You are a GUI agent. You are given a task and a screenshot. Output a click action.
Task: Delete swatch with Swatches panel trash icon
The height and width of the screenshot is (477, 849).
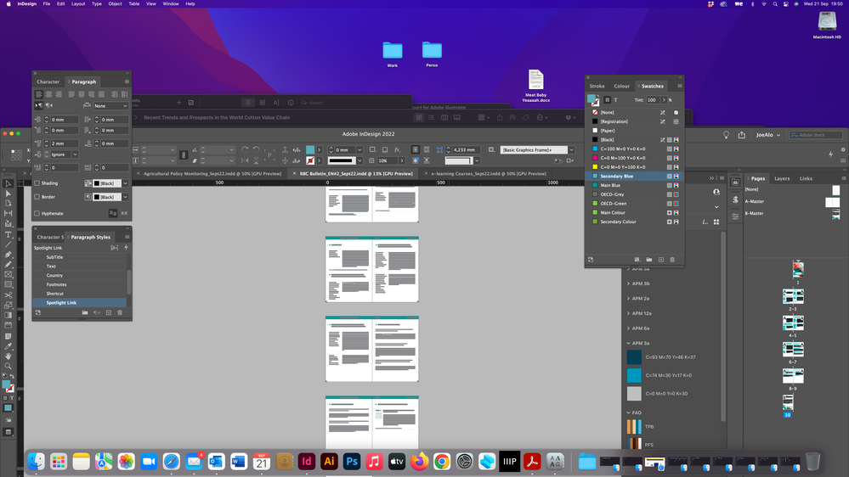672,260
